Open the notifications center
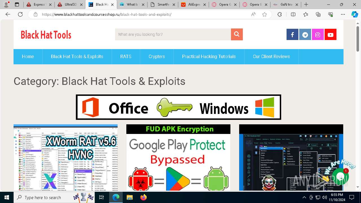This screenshot has width=361, height=203. 352,197
